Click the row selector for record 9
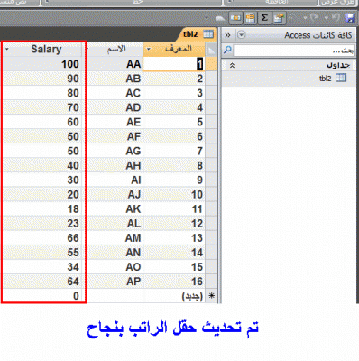The image size is (359, 361). click(212, 180)
